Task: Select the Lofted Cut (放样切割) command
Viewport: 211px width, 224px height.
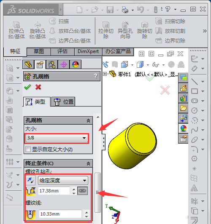Action: (x=170, y=31)
